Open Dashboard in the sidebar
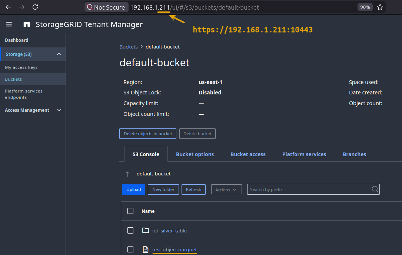This screenshot has height=255, width=402. (17, 40)
